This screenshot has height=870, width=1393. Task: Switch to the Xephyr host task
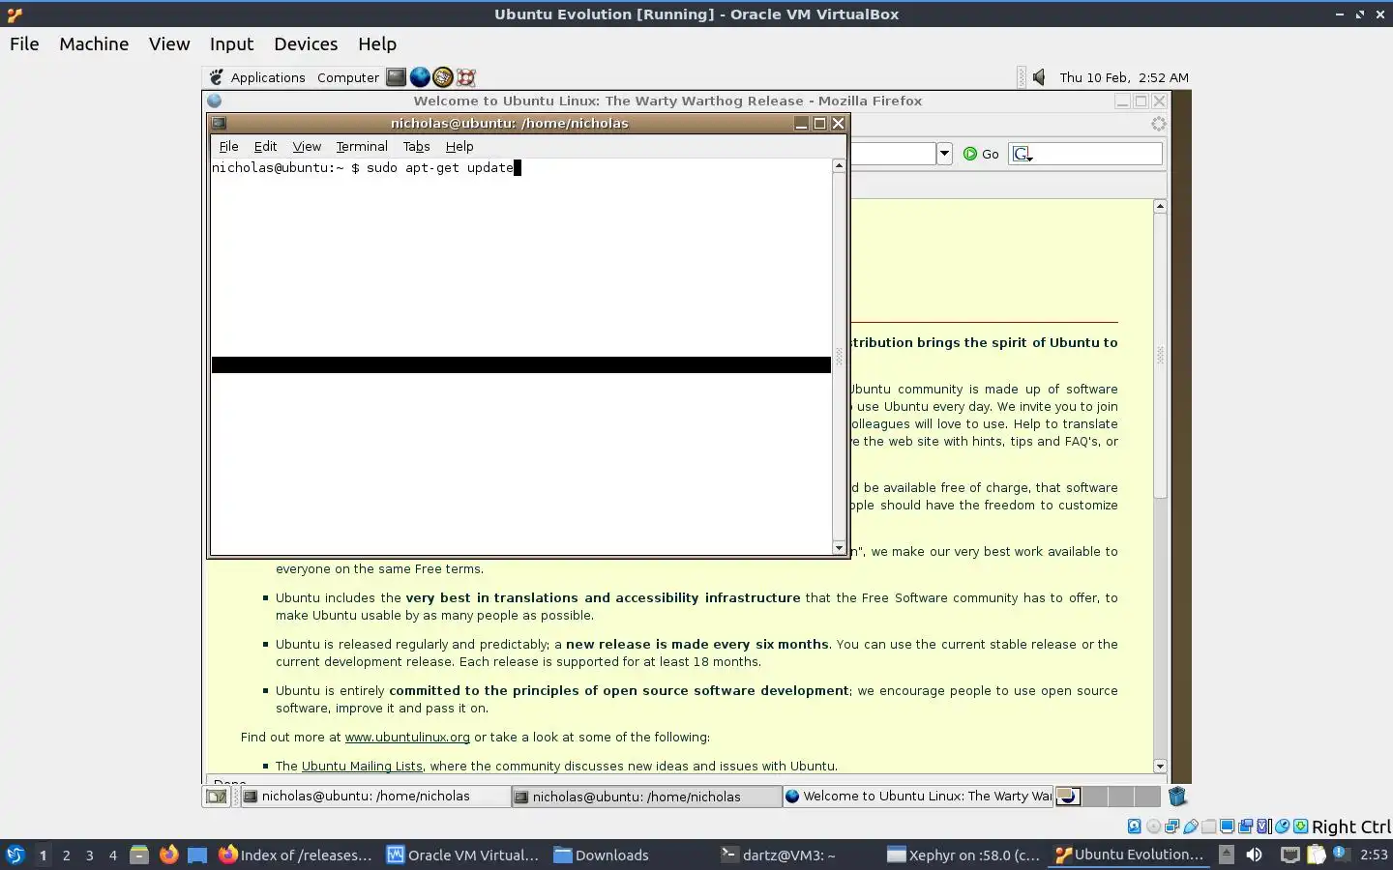coord(963,855)
